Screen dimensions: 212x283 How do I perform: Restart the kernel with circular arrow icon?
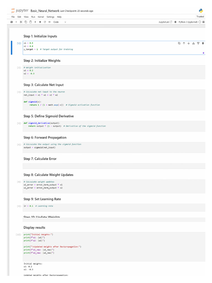pyautogui.click(x=45, y=22)
